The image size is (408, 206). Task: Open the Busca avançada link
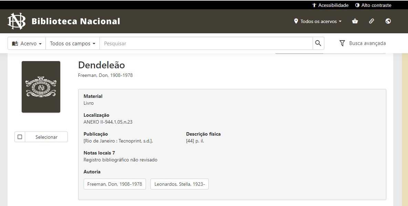(367, 43)
